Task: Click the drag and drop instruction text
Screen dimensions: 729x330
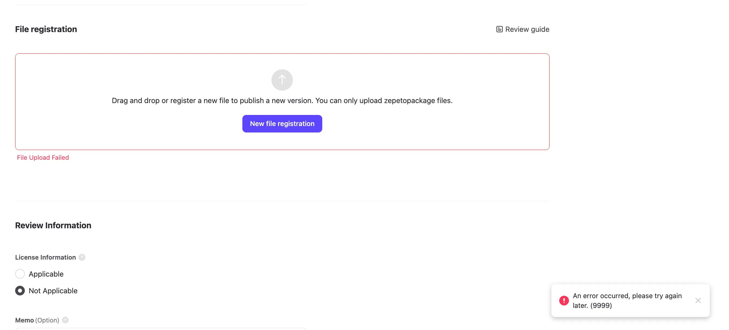Action: [x=282, y=100]
